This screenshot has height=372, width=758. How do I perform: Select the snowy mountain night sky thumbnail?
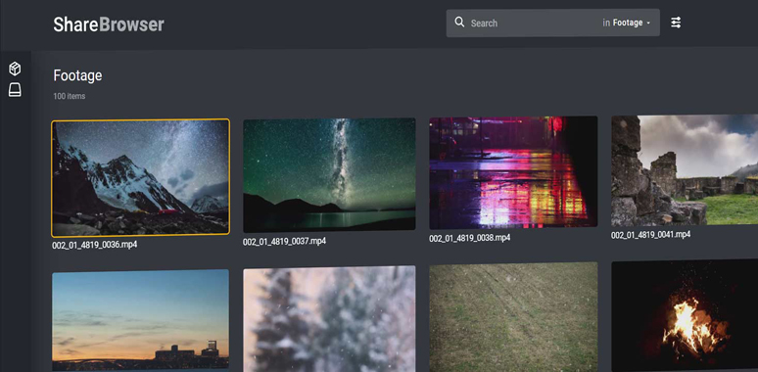(x=140, y=178)
